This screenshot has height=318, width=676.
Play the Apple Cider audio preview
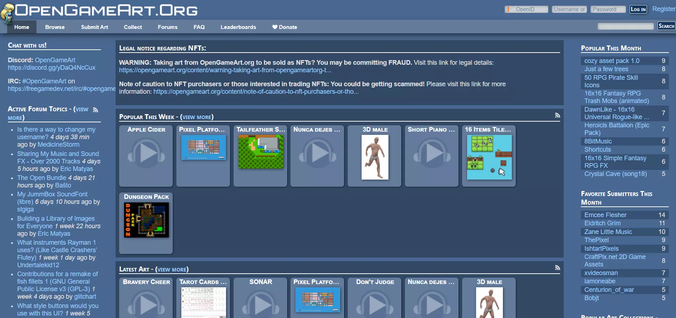point(146,153)
